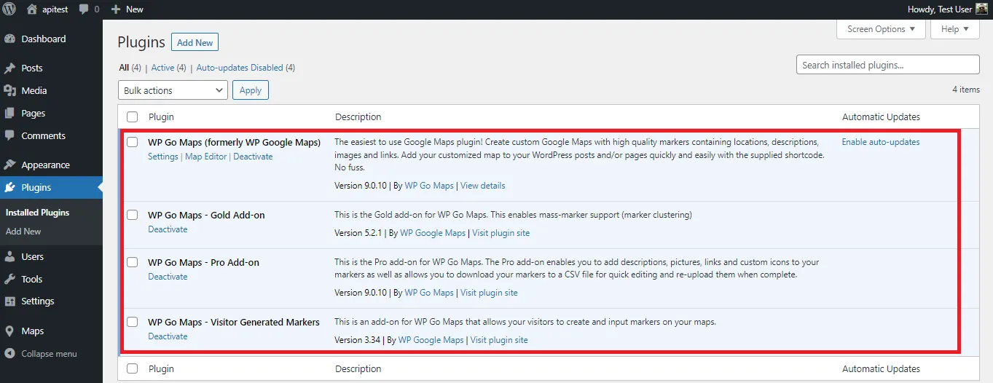Open the Pages menu item

[x=34, y=114]
